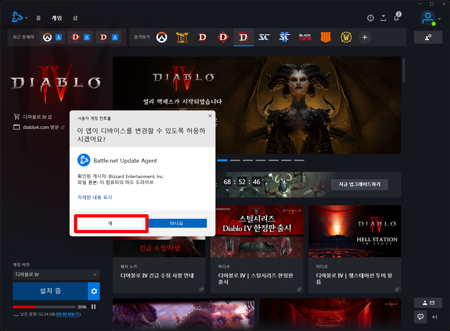This screenshot has height=331, width=450.
Task: Go to the 홈 tab
Action: [x=38, y=18]
